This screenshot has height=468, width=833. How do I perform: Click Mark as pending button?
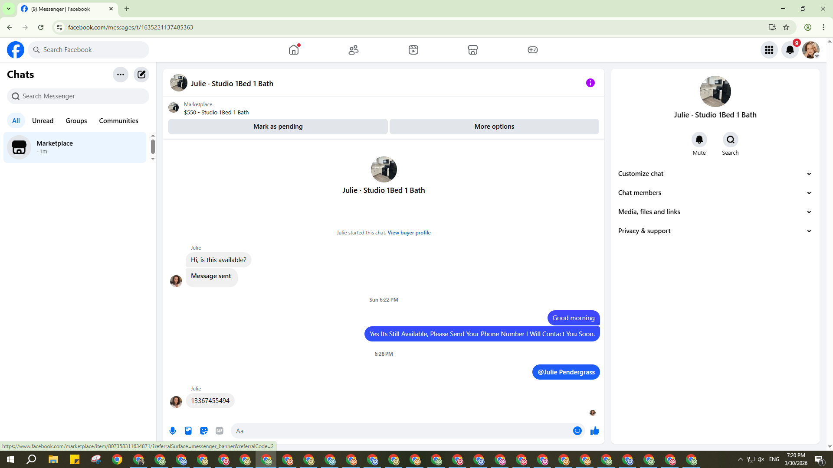pyautogui.click(x=278, y=127)
